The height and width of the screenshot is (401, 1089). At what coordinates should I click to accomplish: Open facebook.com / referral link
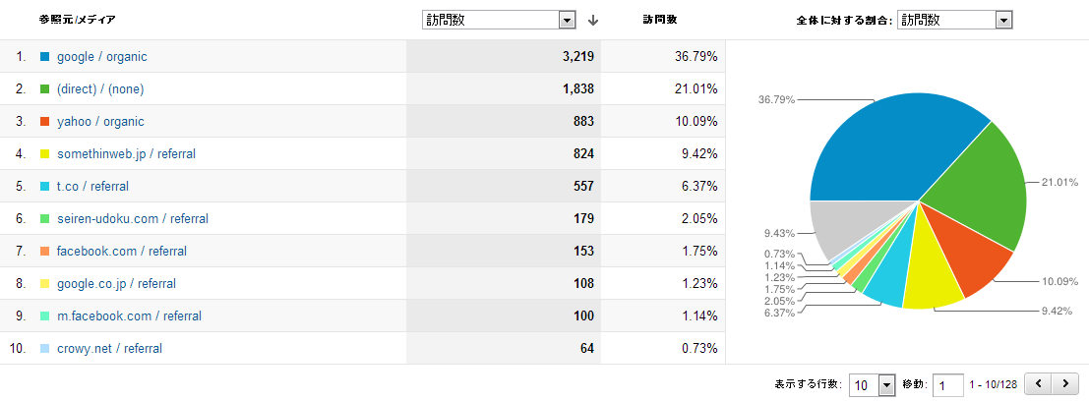122,252
